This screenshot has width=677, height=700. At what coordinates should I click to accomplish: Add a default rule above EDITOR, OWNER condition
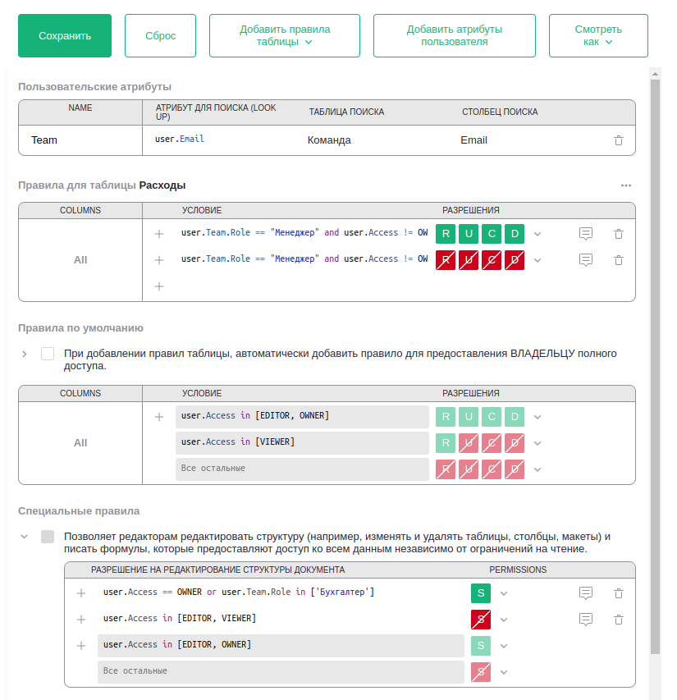[159, 417]
